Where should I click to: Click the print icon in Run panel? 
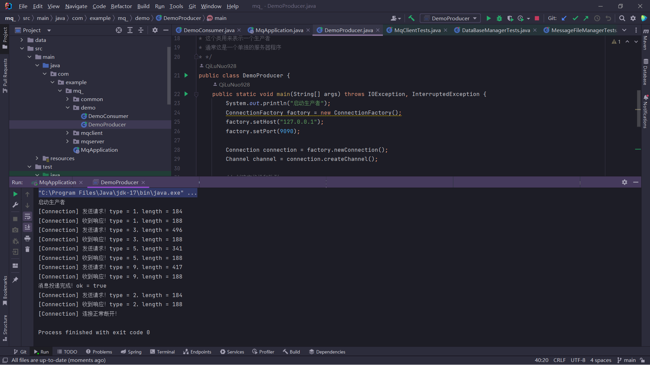coord(27,239)
